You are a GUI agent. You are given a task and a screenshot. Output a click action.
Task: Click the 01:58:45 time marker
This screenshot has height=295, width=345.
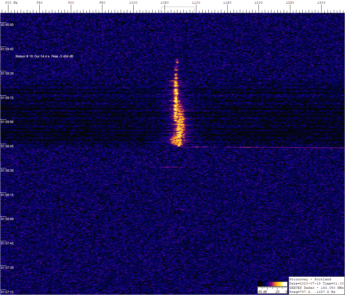point(7,146)
